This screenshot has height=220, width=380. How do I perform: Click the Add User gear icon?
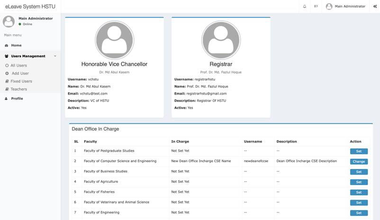[7, 74]
